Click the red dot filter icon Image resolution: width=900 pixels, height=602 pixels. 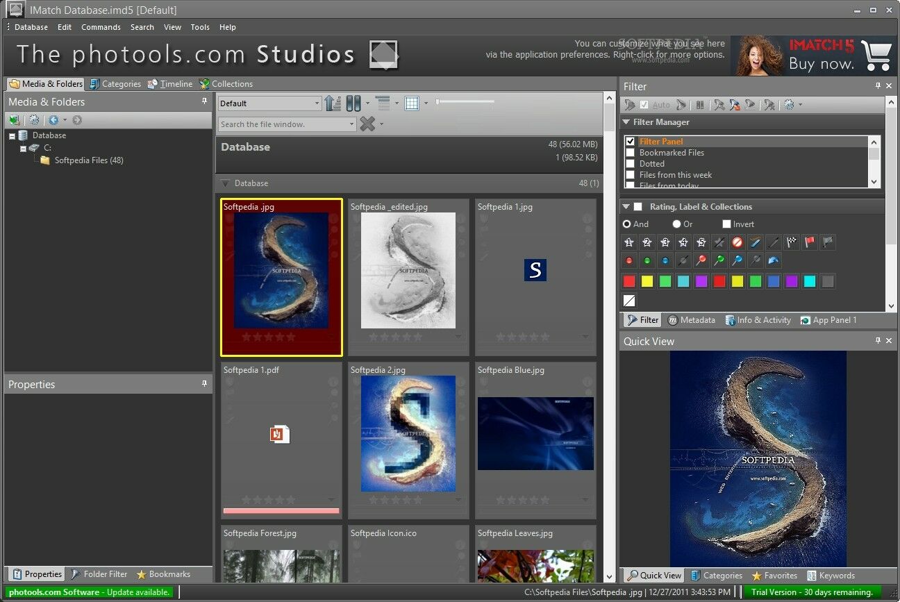[x=629, y=261]
